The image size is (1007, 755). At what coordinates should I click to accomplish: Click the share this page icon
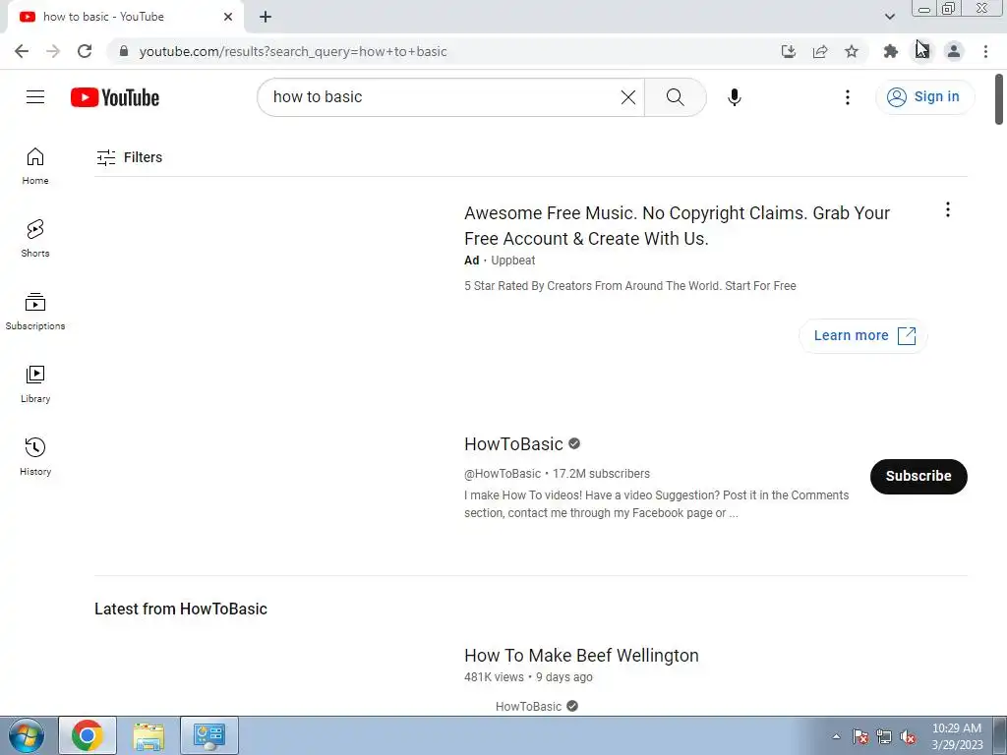[819, 51]
